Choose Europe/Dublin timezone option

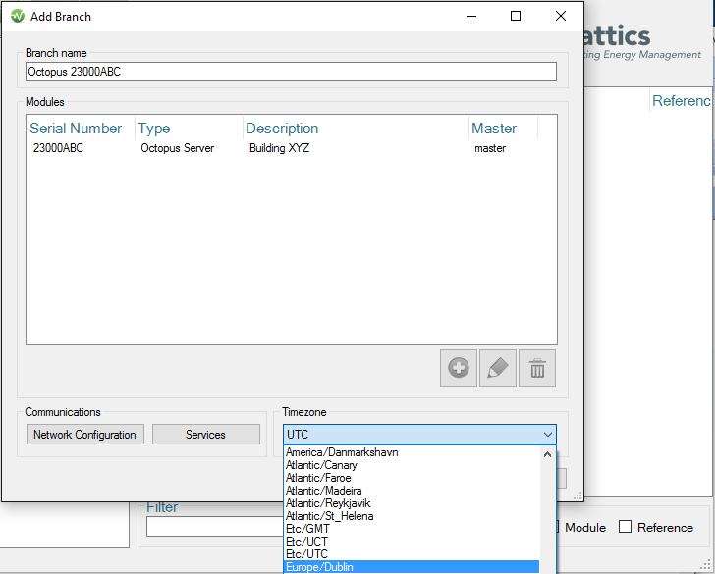click(x=319, y=567)
